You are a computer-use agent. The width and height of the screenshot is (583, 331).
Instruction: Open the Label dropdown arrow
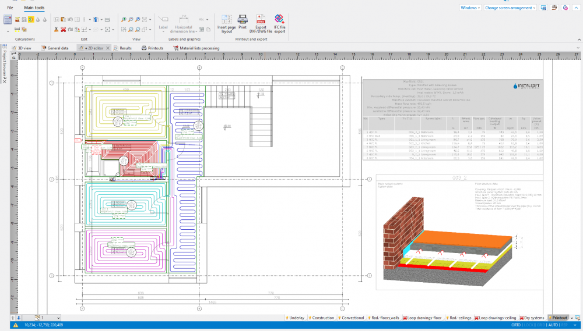[x=163, y=30]
